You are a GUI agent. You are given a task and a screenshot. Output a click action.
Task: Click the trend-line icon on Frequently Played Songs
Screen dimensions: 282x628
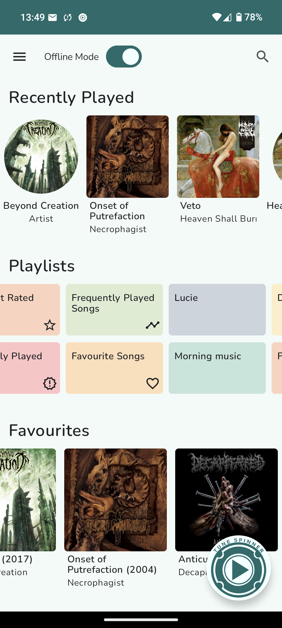pos(152,325)
